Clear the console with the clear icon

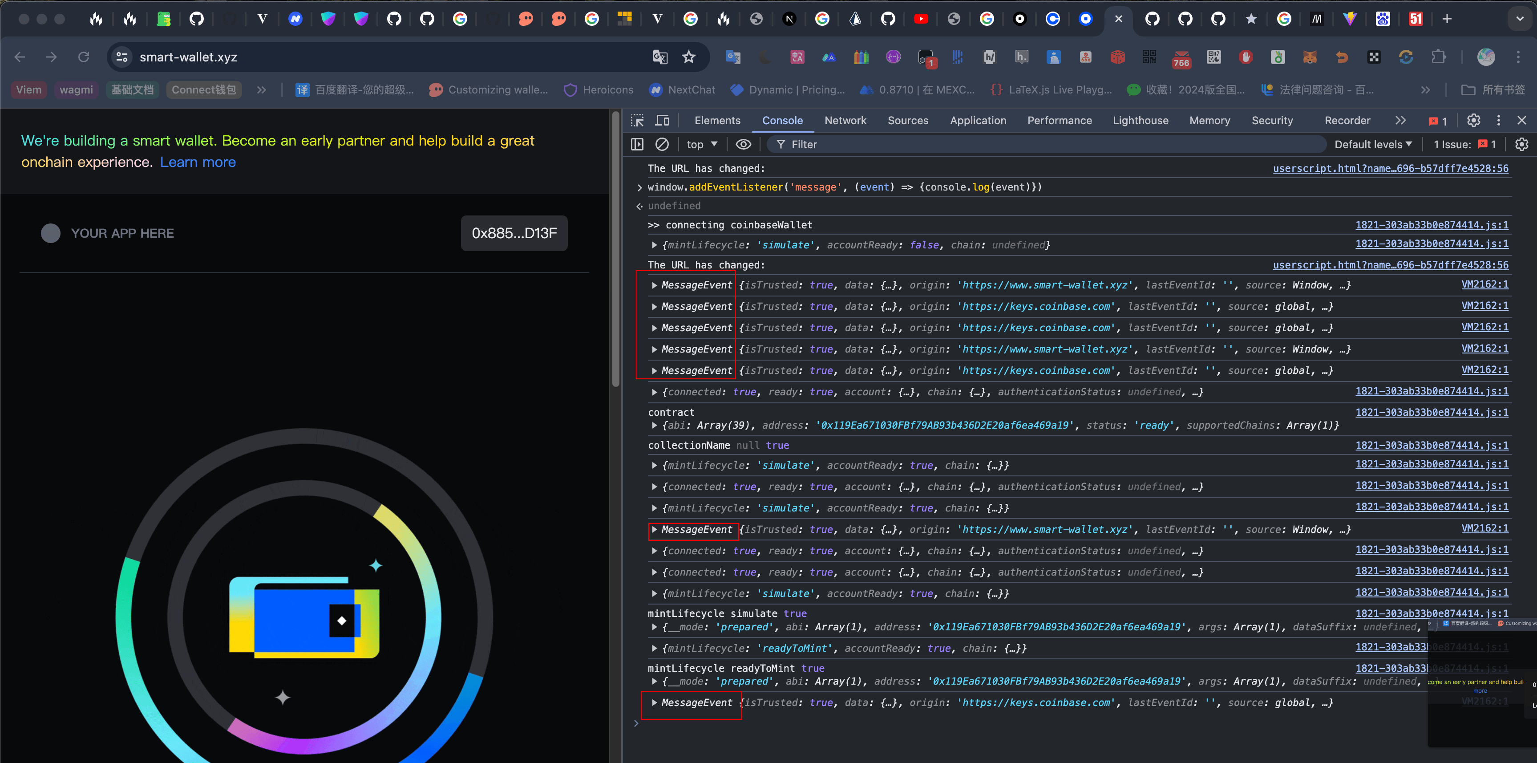pos(662,145)
